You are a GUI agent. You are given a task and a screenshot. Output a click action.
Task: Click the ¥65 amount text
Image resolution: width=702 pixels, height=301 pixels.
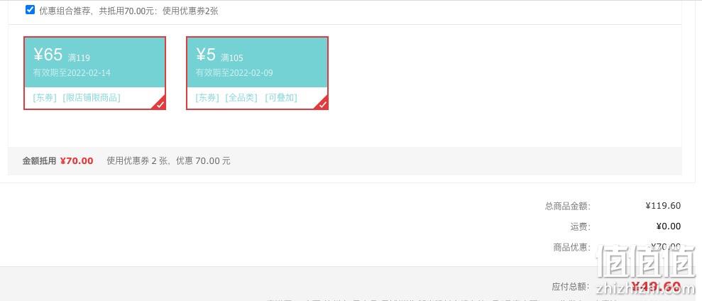coord(48,55)
